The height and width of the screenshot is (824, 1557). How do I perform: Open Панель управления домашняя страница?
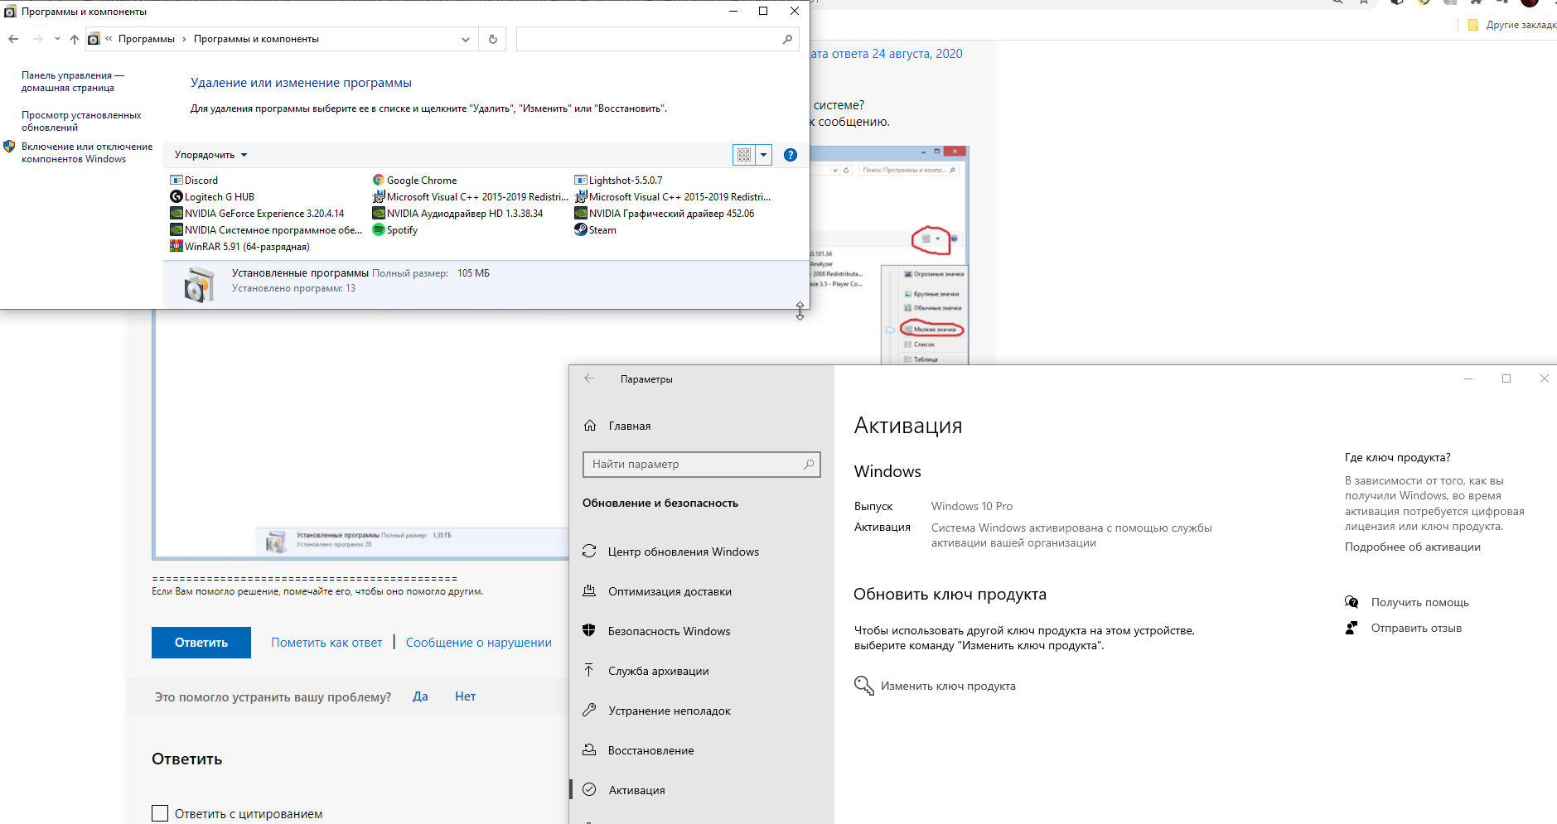coord(73,81)
